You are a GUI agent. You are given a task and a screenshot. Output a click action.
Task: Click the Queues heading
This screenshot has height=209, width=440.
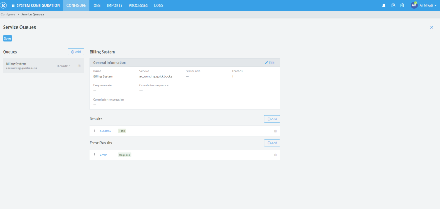[x=10, y=52]
